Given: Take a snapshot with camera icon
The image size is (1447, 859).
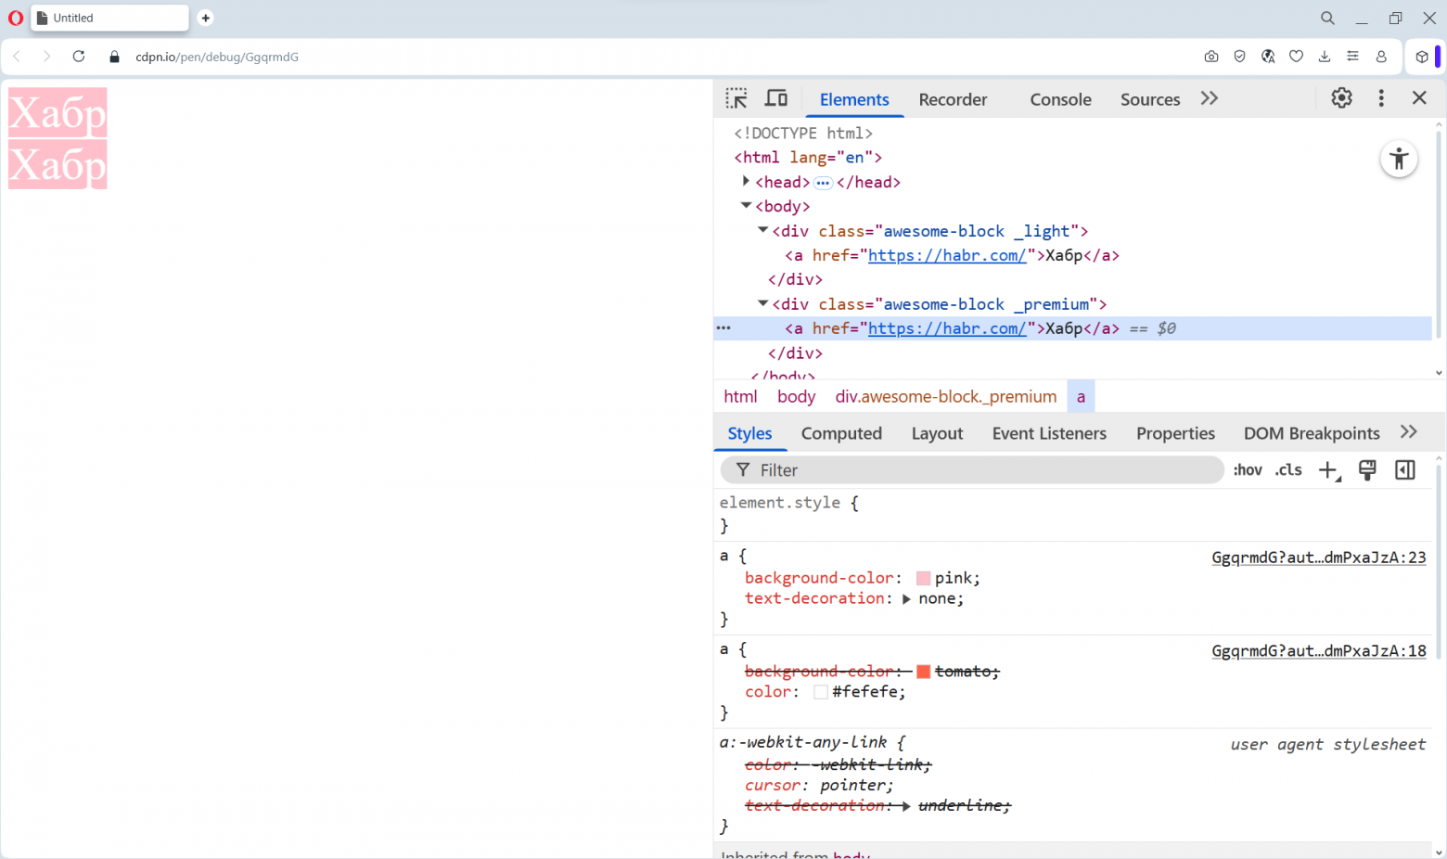Looking at the screenshot, I should (1211, 57).
